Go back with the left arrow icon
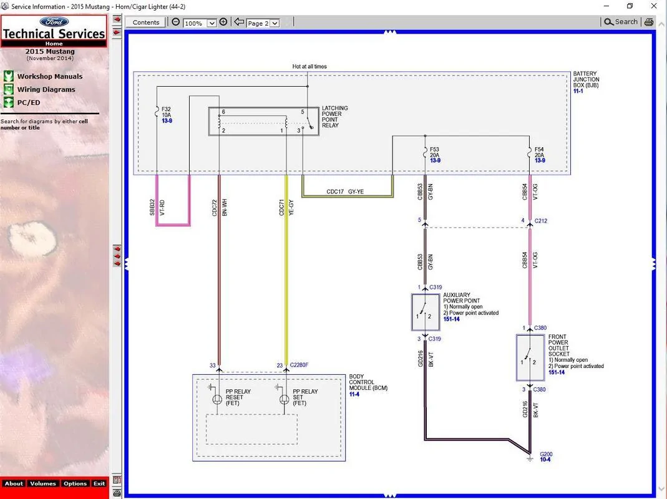The width and height of the screenshot is (667, 499). [x=239, y=22]
